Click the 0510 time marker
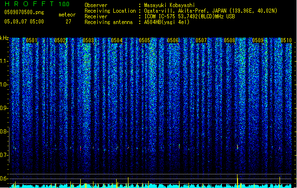 click(286, 40)
